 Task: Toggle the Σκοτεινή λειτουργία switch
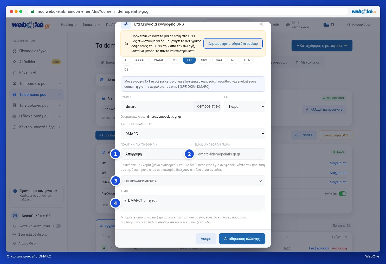(x=57, y=226)
